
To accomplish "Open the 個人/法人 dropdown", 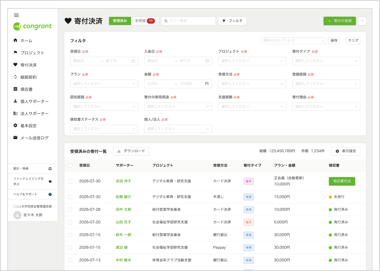I will (x=178, y=129).
